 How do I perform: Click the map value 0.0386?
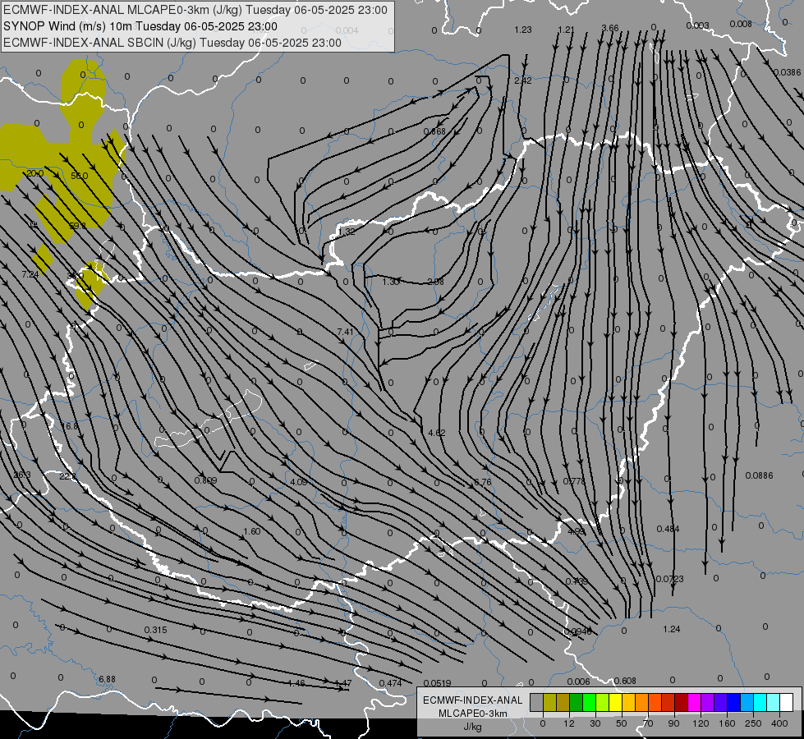click(x=787, y=72)
